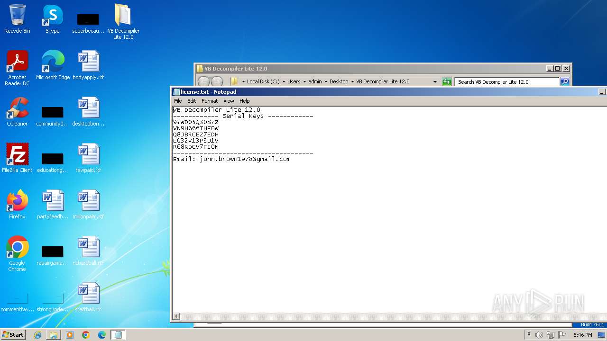
Task: Open the Help menu in Notepad
Action: [244, 101]
